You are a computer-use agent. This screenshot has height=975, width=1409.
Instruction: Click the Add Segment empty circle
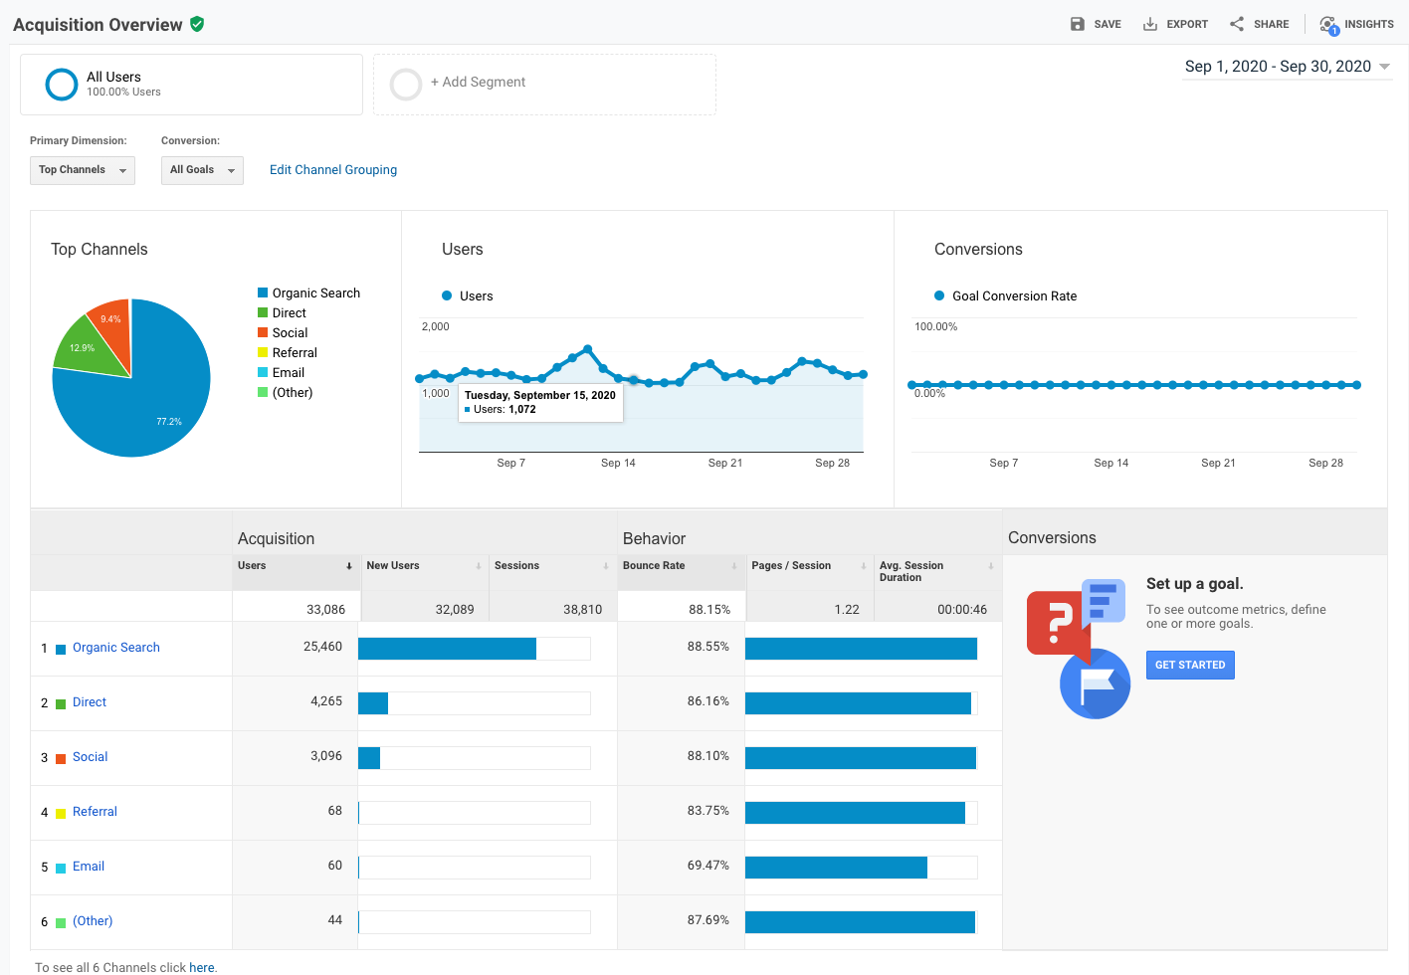(x=406, y=85)
